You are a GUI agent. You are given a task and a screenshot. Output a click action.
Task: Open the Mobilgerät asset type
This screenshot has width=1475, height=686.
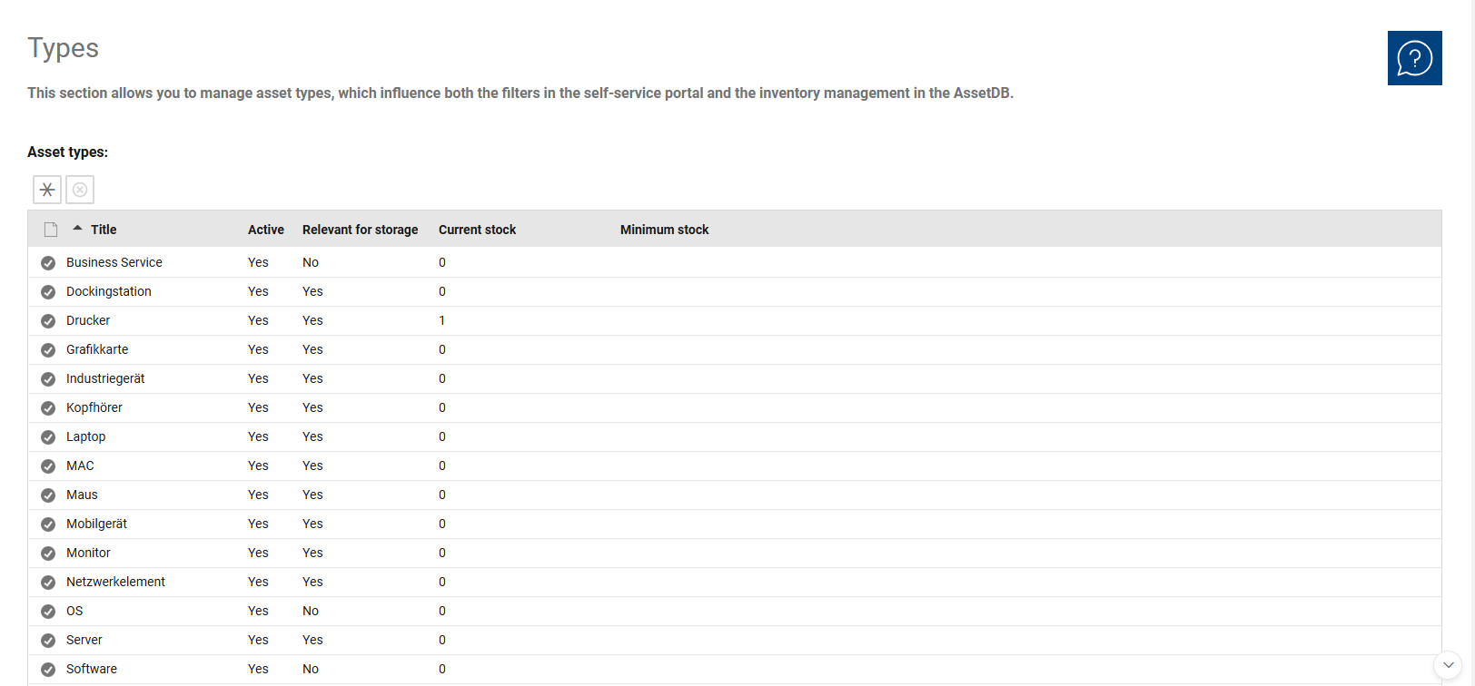(x=97, y=524)
